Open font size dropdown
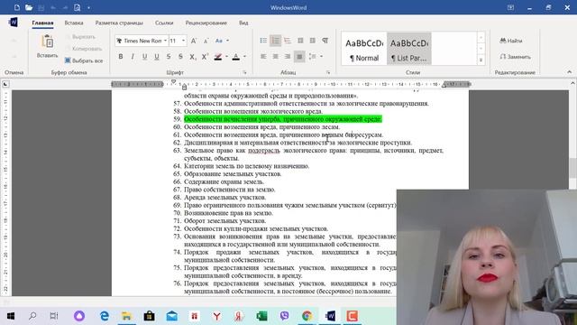This screenshot has height=325, width=577. click(183, 41)
